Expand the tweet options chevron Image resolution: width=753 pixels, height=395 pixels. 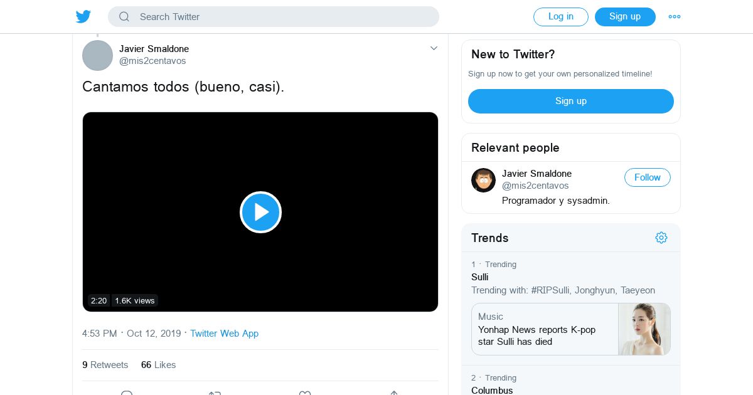pyautogui.click(x=434, y=48)
